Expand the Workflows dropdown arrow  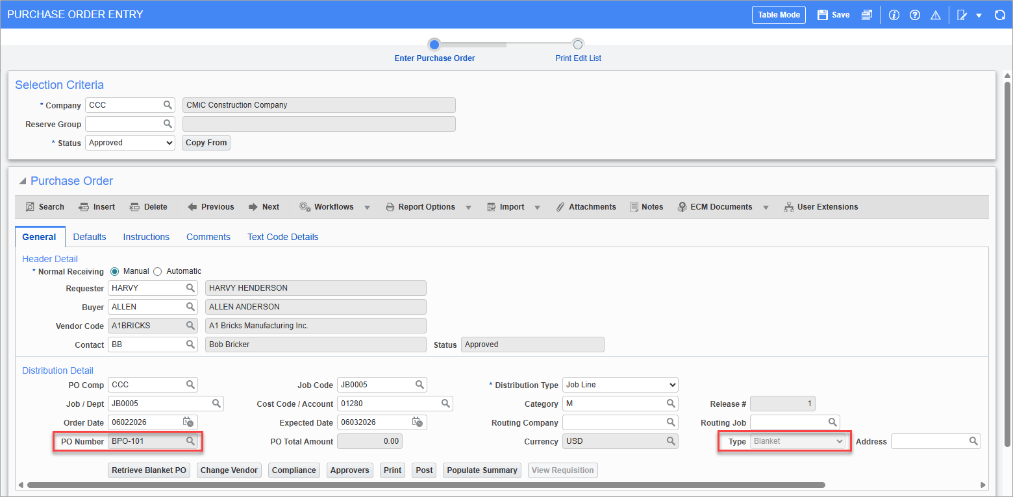click(x=367, y=208)
